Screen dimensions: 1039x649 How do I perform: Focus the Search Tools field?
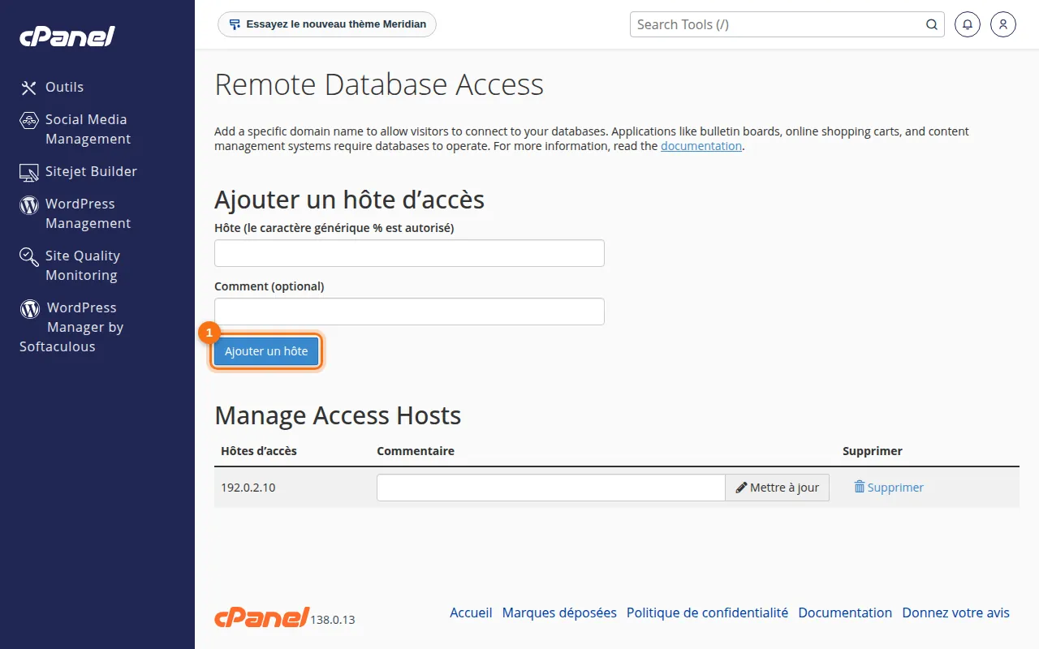(x=787, y=24)
